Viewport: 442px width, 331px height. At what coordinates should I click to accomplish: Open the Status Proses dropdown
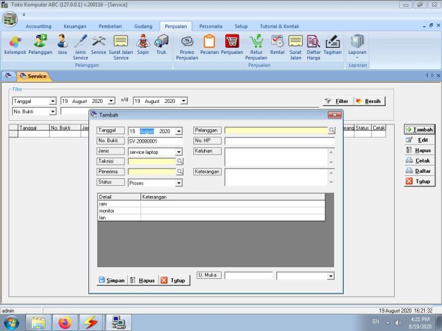point(179,183)
